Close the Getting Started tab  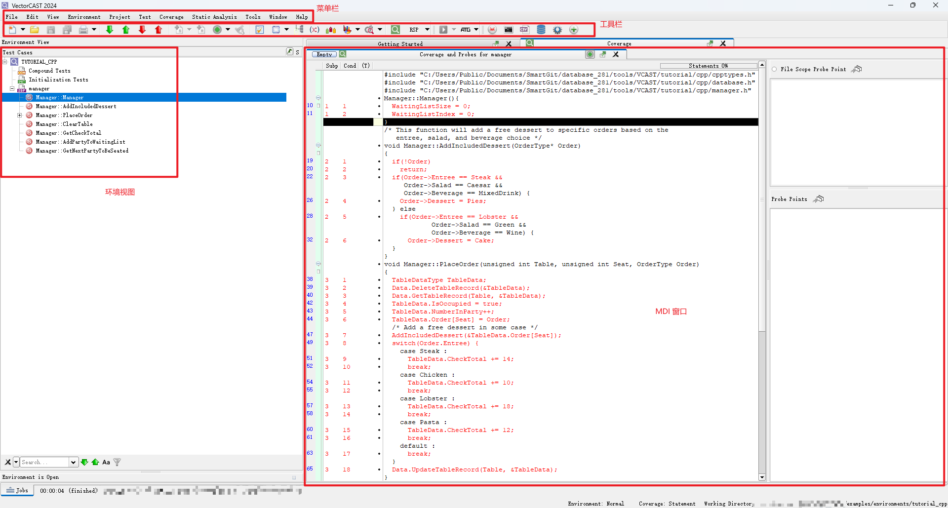(509, 44)
